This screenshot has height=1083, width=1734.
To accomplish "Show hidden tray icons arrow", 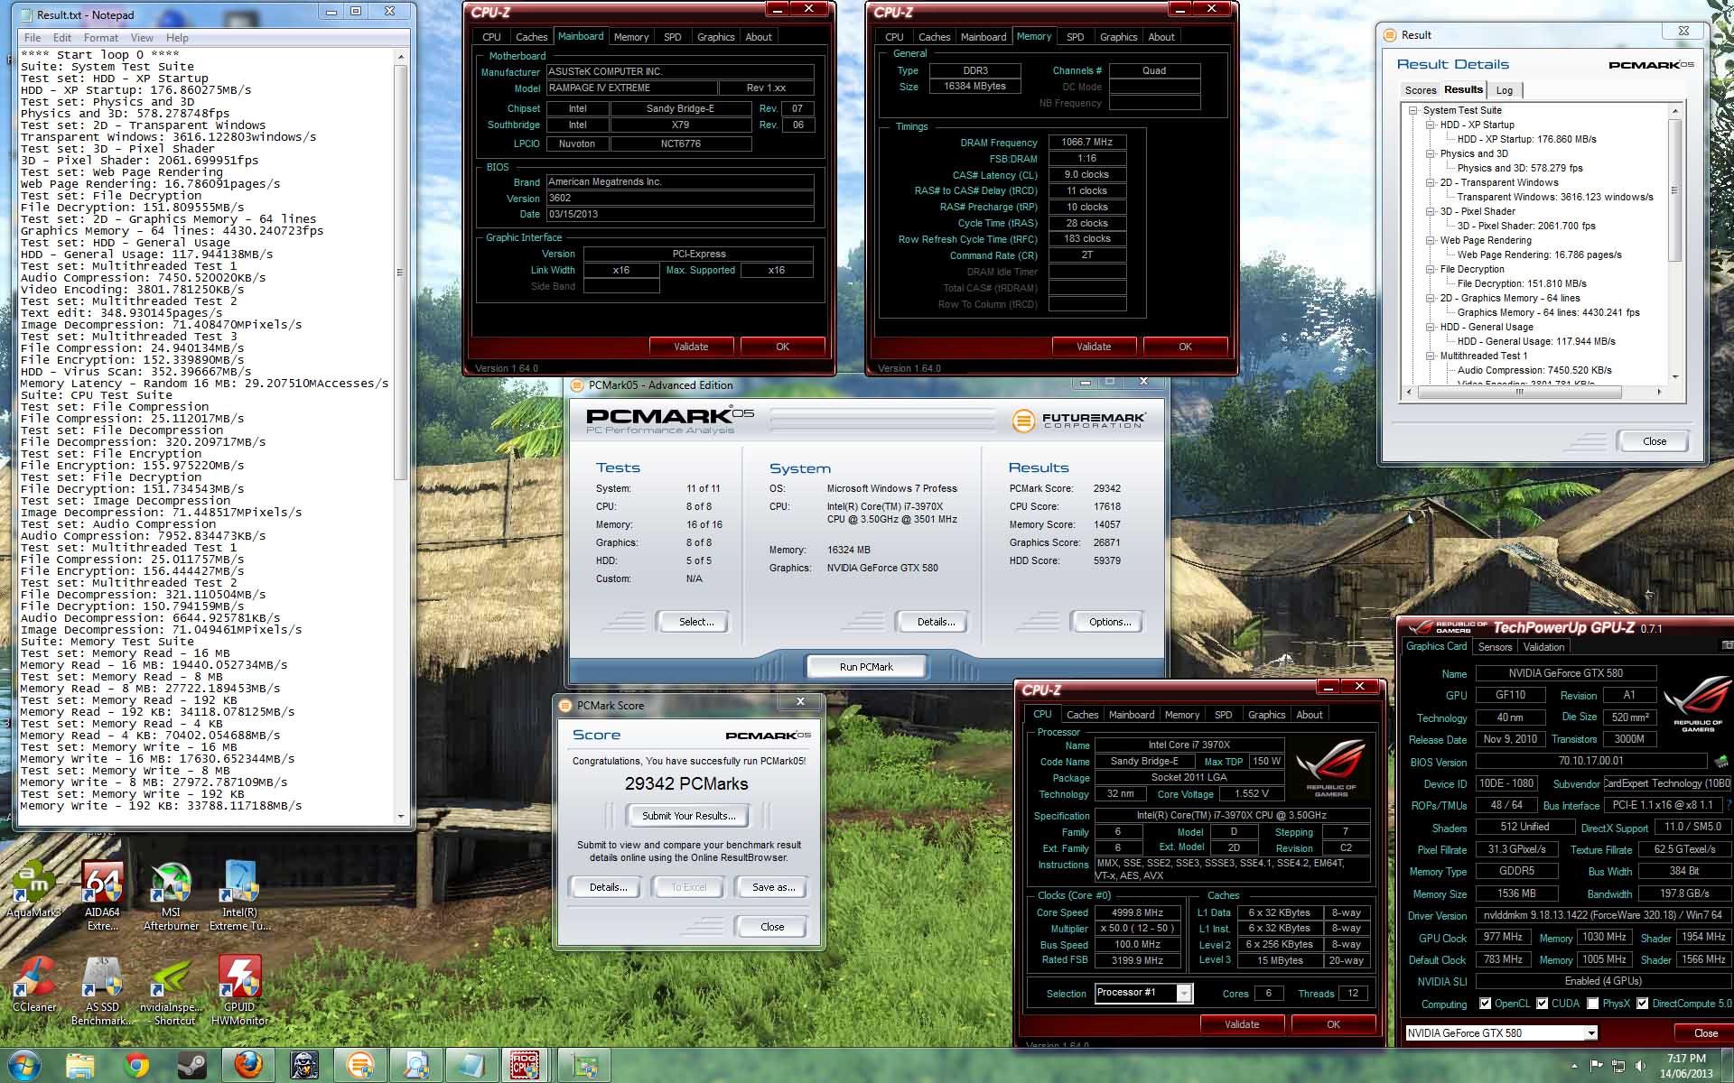I will [1576, 1066].
